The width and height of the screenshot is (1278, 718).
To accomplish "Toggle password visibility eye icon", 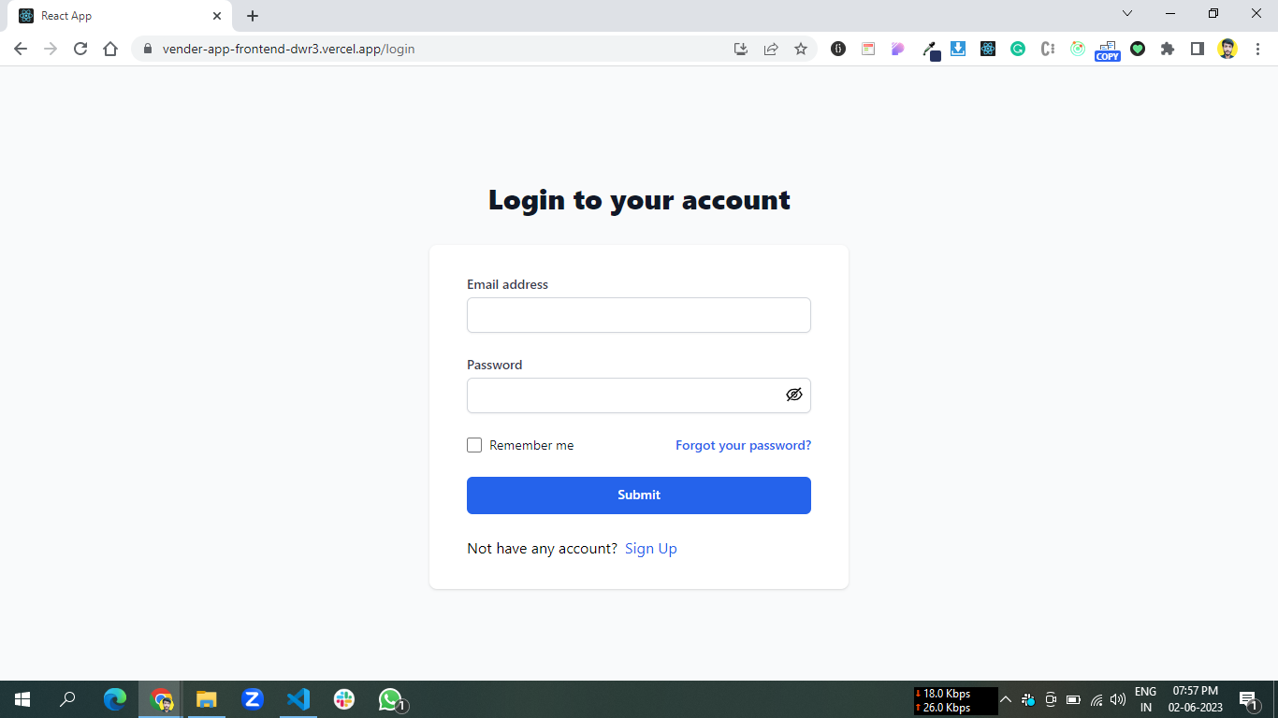I will point(794,395).
